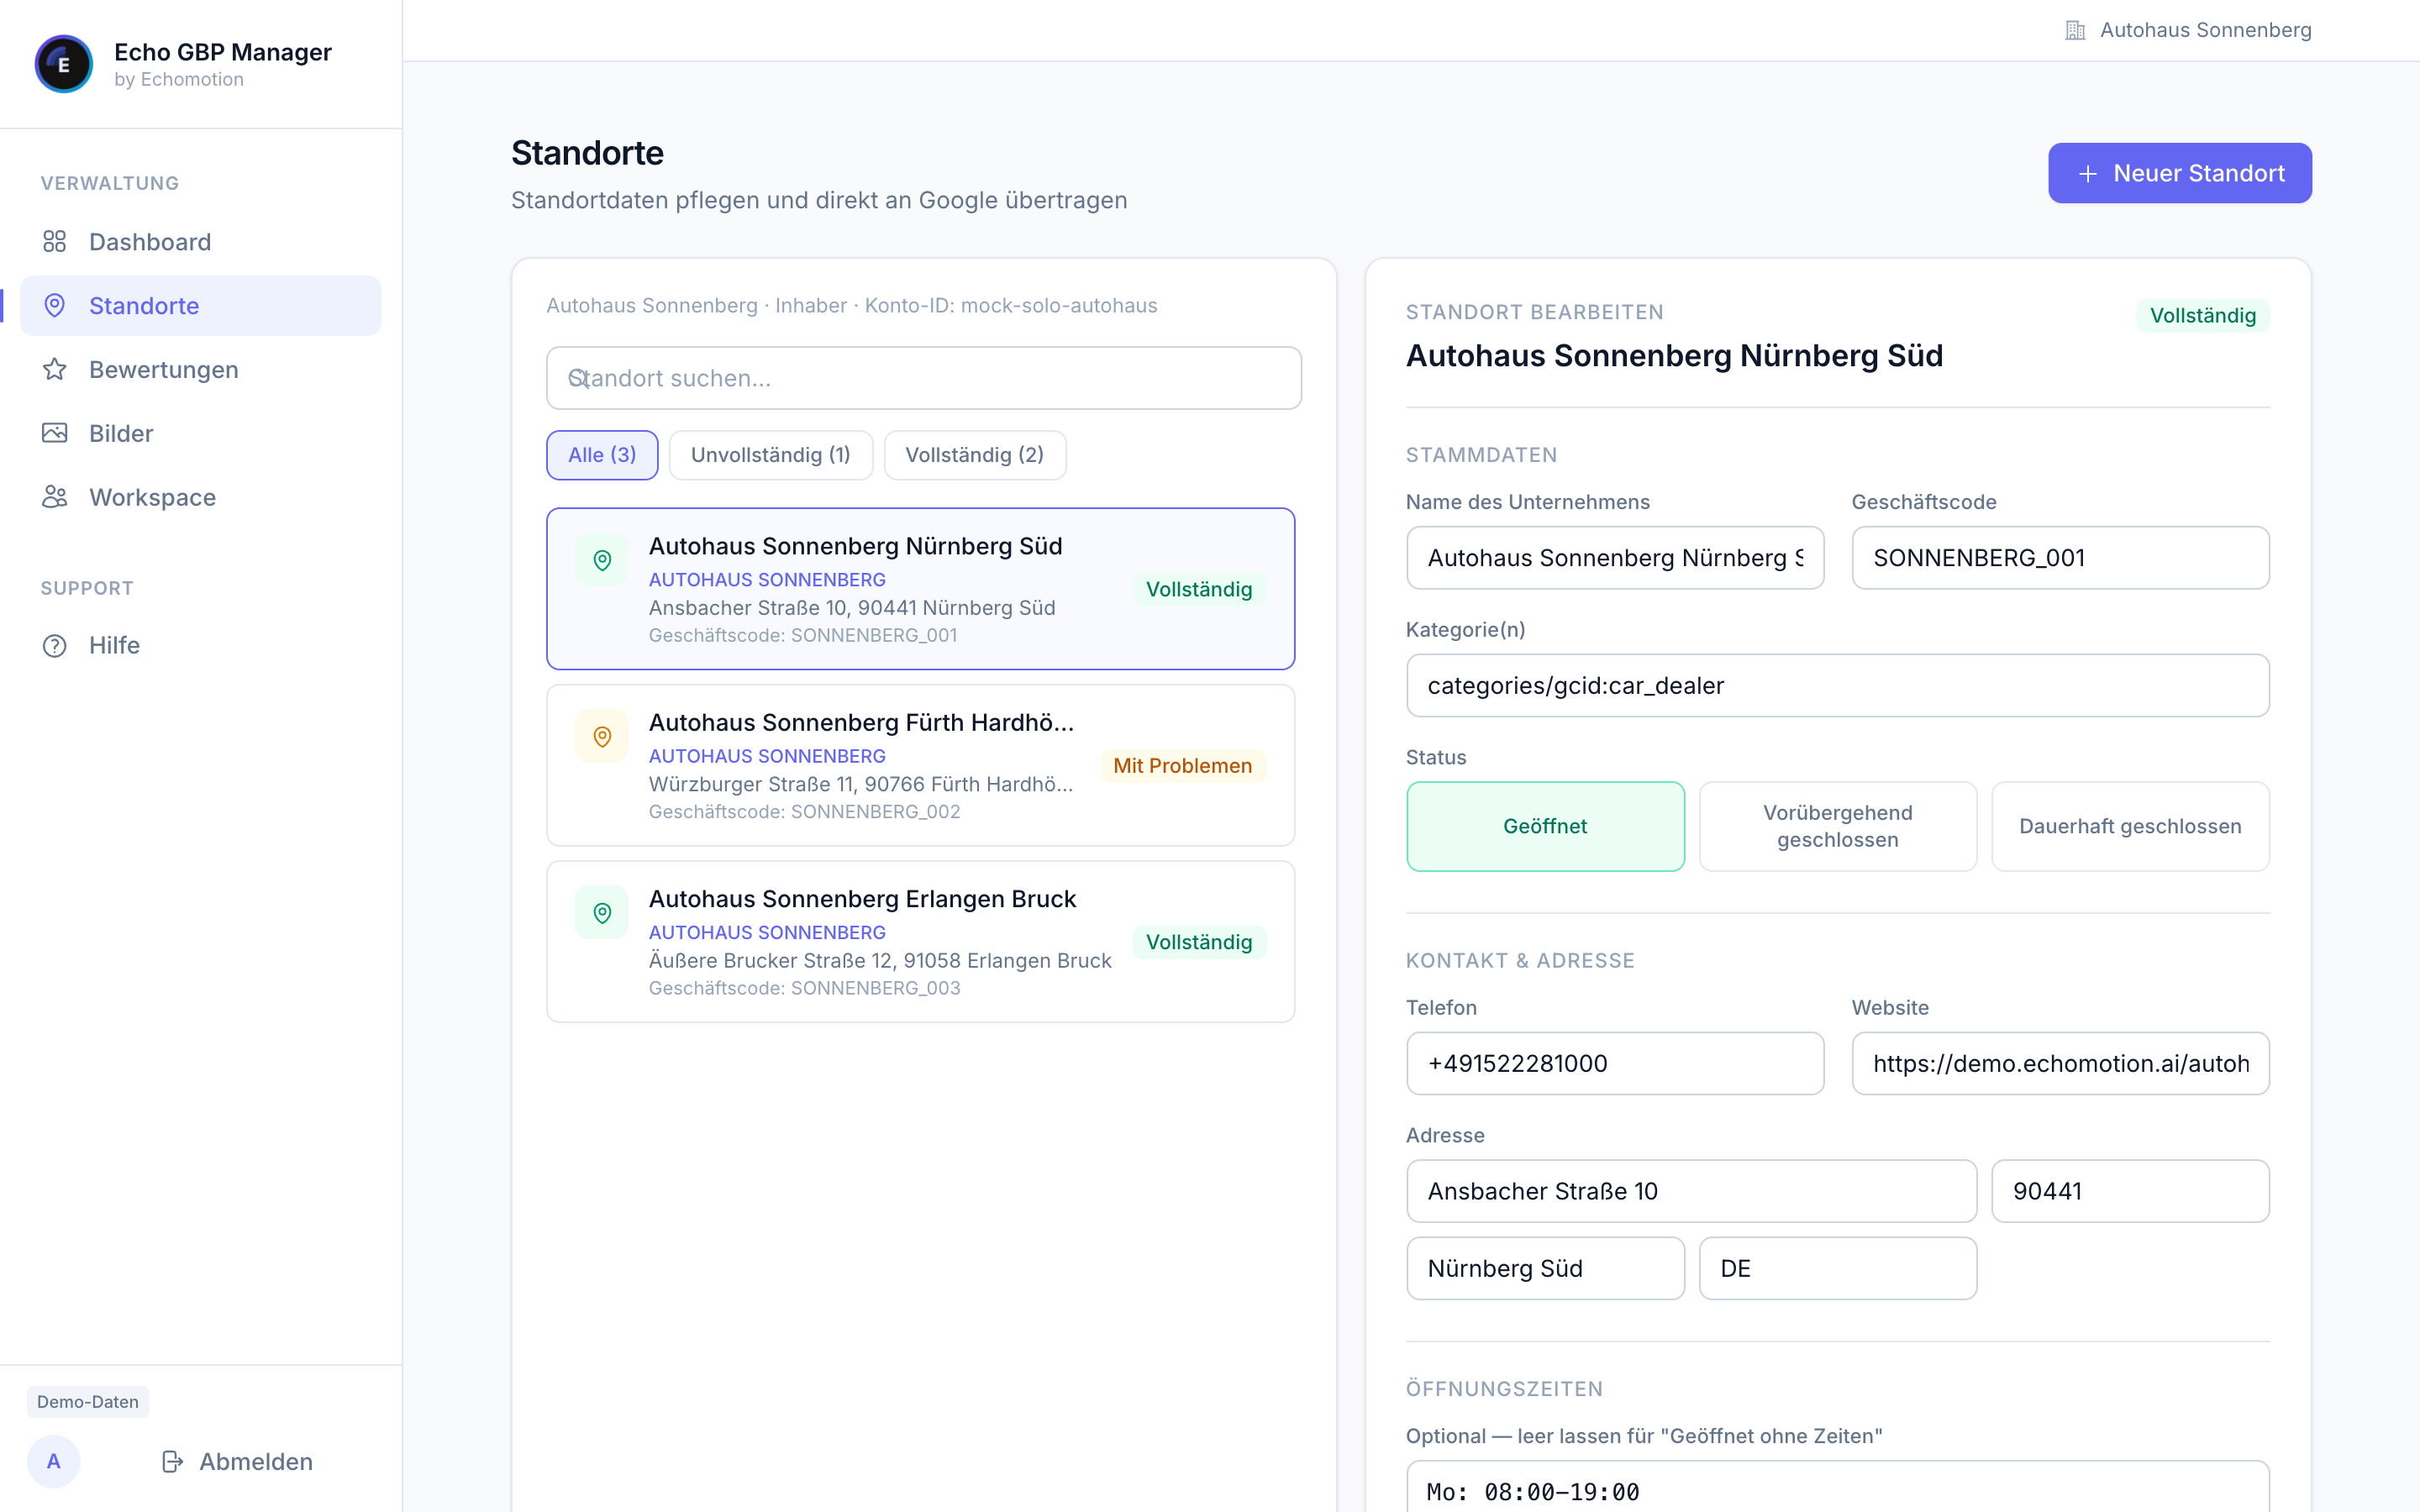The width and height of the screenshot is (2420, 1512).
Task: Click the Name des Unternehmens field
Action: tap(1615, 557)
